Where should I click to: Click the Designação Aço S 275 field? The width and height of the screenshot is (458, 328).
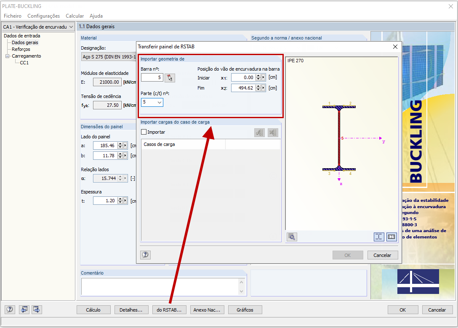coord(109,57)
